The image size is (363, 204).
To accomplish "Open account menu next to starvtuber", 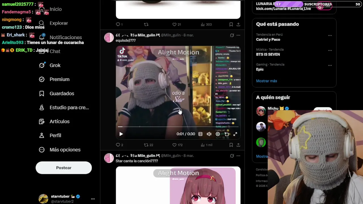I will (x=93, y=199).
